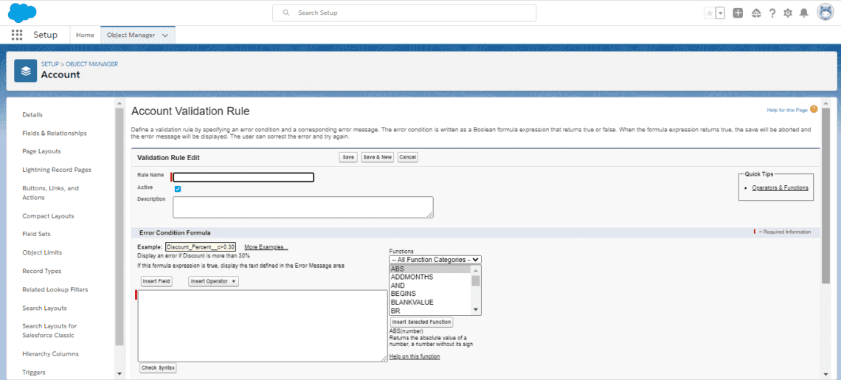This screenshot has width=841, height=380.
Task: Click into the error condition formula box
Action: 263,326
